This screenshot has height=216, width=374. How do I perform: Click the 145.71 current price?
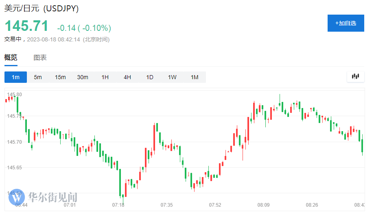coord(26,26)
